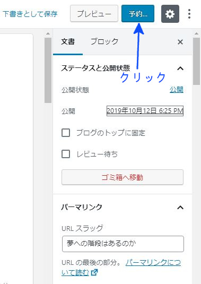
Task: Focus the URL スラッグ input field
Action: coord(123,244)
